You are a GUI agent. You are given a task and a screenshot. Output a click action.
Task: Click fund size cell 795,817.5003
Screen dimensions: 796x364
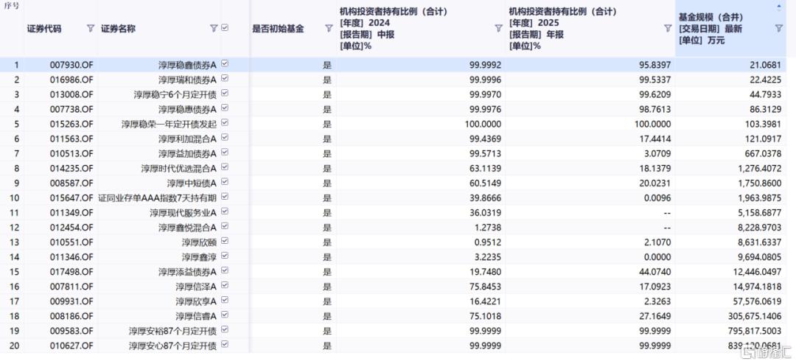pyautogui.click(x=756, y=331)
